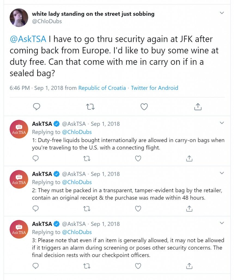
Task: Expand options for first AskTSA reply
Action: [222, 123]
